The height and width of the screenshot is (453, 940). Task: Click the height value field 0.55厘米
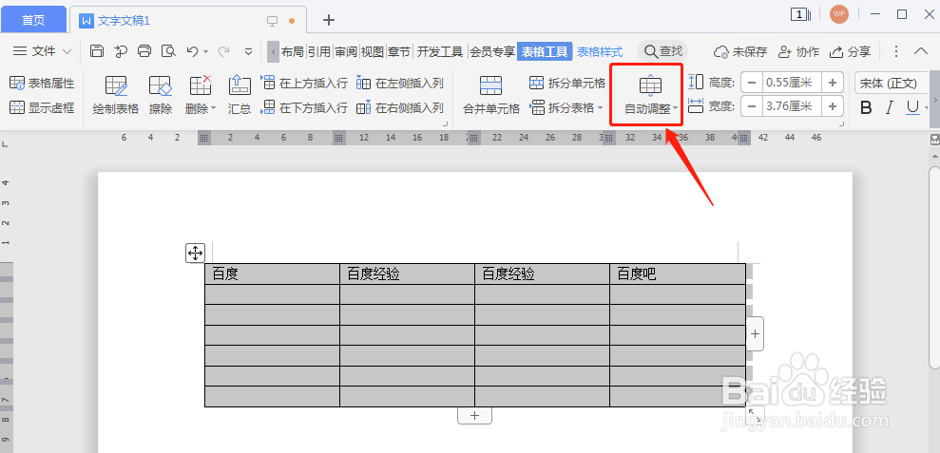coord(792,82)
